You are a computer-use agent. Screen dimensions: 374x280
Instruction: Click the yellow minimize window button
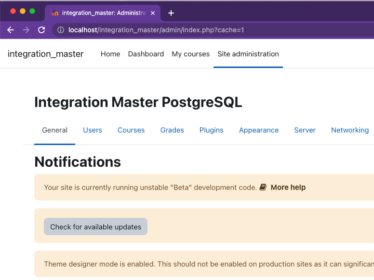click(23, 11)
